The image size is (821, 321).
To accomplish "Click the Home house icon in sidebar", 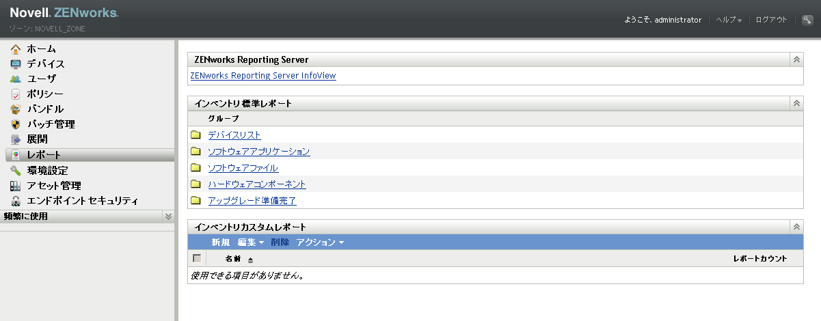I will 16,49.
